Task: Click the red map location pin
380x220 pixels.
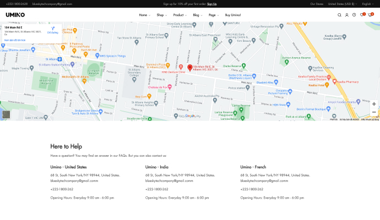Action: point(190,68)
